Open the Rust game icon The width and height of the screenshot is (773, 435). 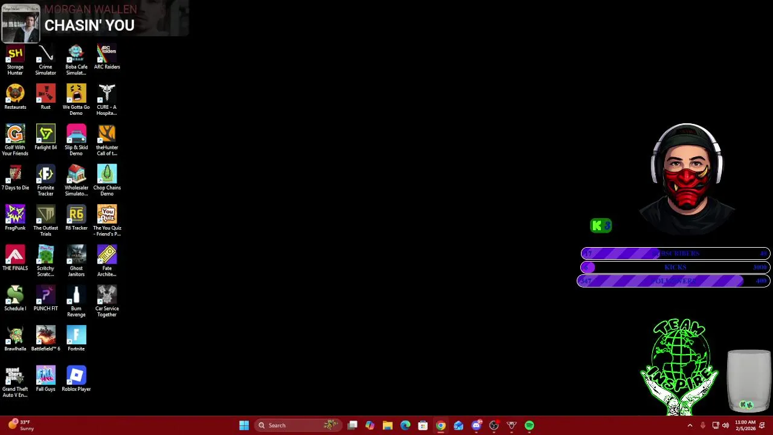coord(45,98)
